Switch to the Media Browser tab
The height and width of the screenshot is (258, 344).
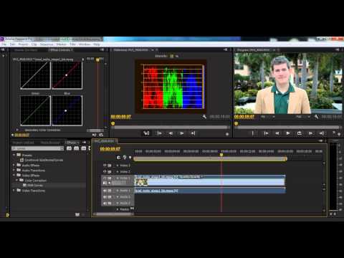click(50, 143)
